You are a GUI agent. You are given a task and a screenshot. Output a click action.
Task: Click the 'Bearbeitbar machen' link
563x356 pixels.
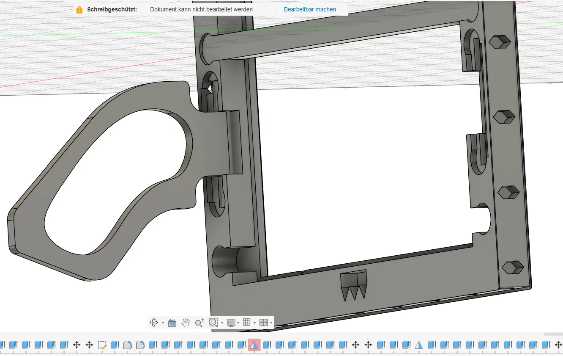(310, 9)
